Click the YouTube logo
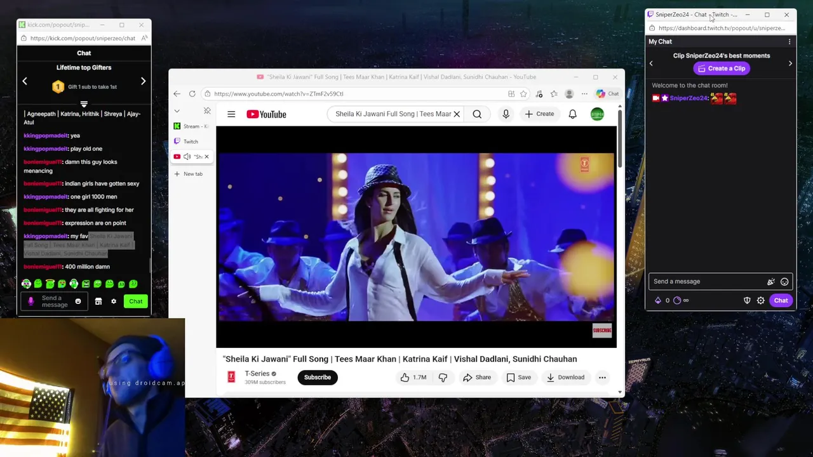 pos(266,114)
